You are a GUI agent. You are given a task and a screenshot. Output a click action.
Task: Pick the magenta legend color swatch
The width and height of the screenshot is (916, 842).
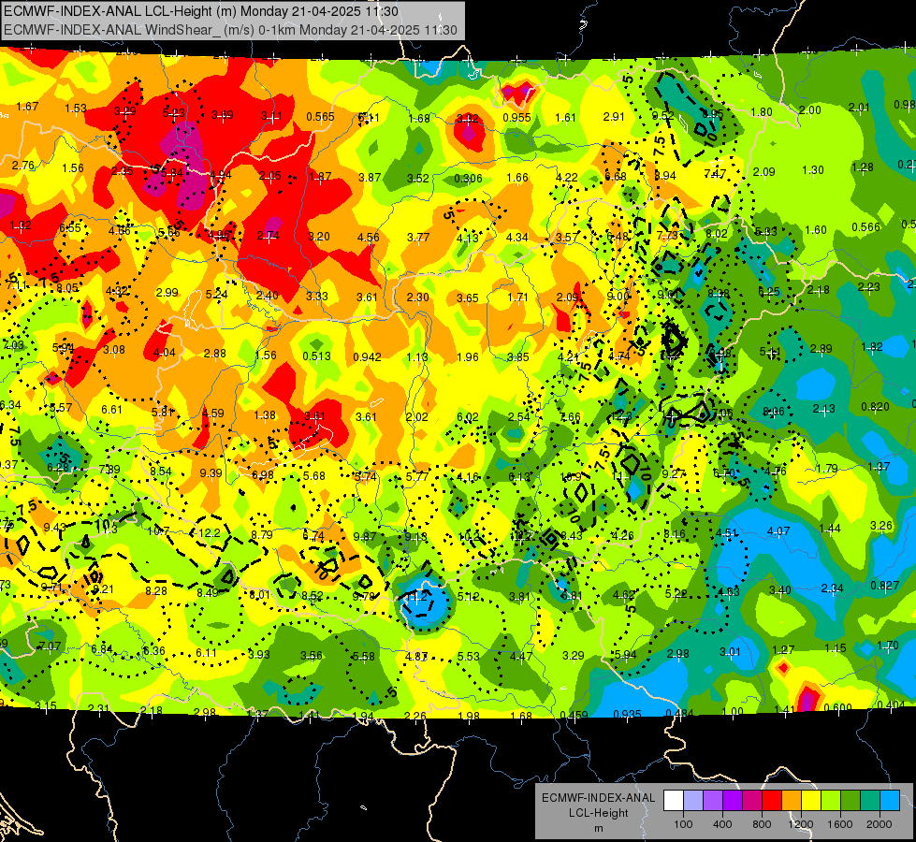752,801
